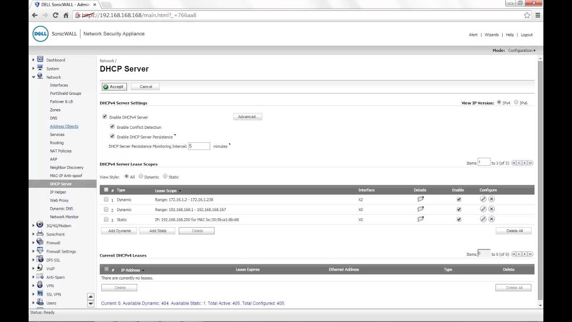
Task: Click the Accept button
Action: [x=114, y=86]
